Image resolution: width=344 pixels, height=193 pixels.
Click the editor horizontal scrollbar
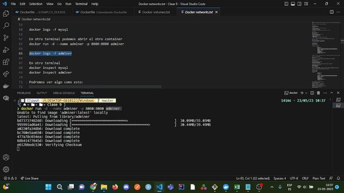pyautogui.click(x=95, y=87)
